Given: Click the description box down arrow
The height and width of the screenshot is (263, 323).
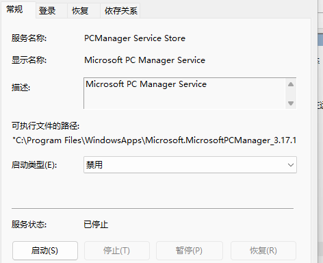Looking at the screenshot, I should pos(291,103).
